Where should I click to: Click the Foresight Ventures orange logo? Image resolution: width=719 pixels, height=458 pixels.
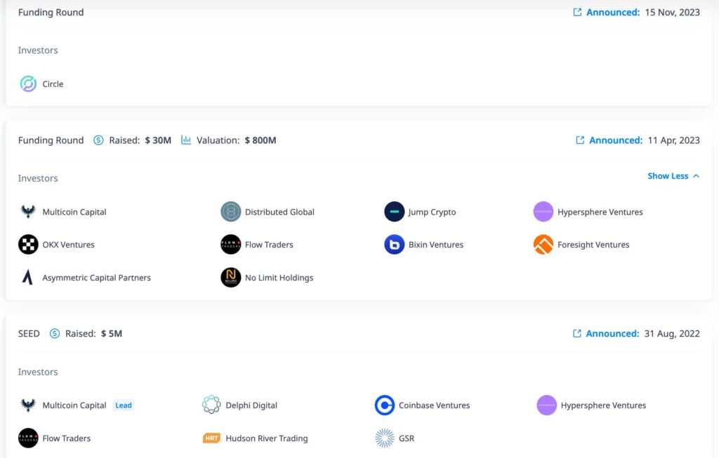543,245
